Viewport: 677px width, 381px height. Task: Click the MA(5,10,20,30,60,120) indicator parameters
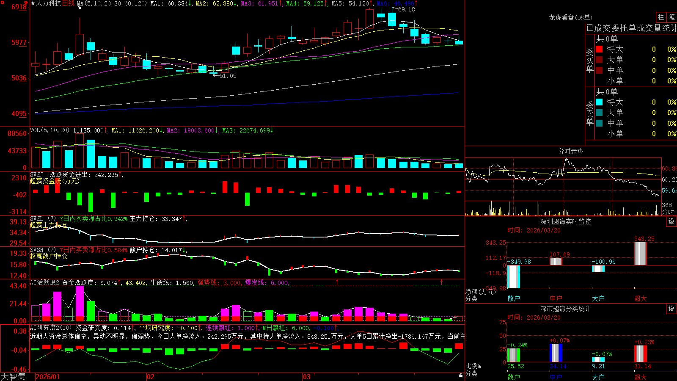point(112,3)
